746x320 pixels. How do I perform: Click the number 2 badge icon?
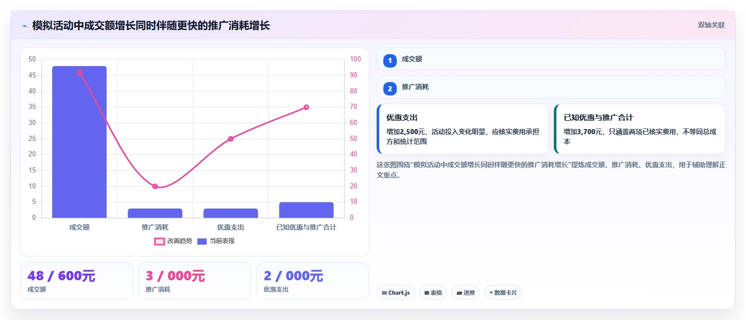coord(390,89)
